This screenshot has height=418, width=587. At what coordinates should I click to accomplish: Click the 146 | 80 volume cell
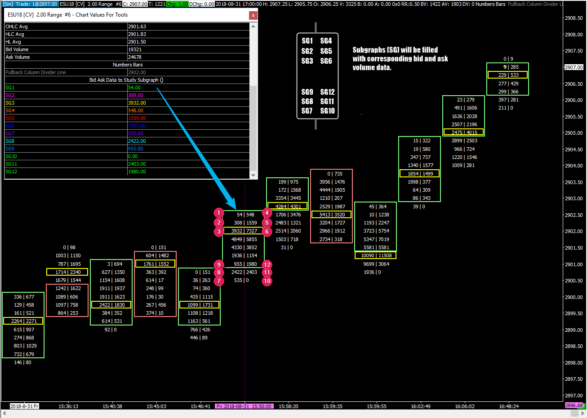[x=22, y=362]
